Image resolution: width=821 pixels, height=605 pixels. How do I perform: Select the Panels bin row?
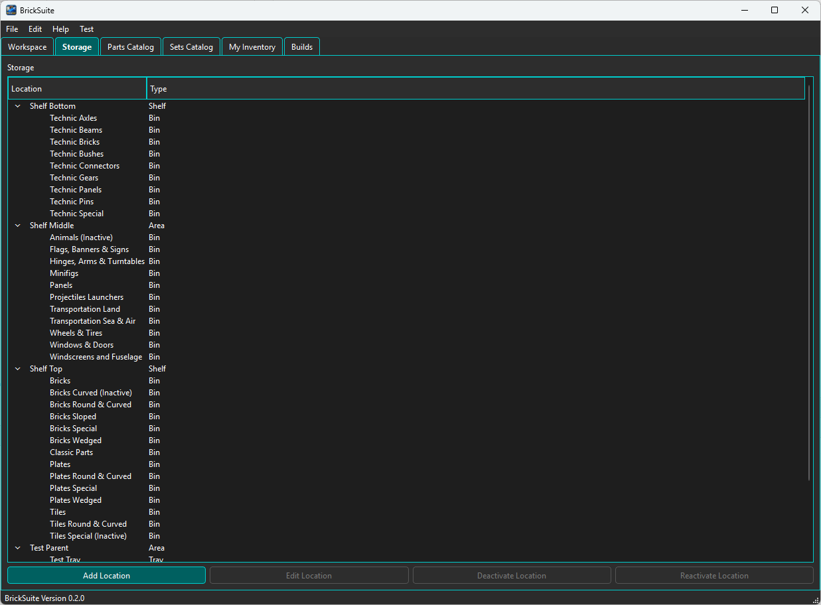[x=407, y=285]
